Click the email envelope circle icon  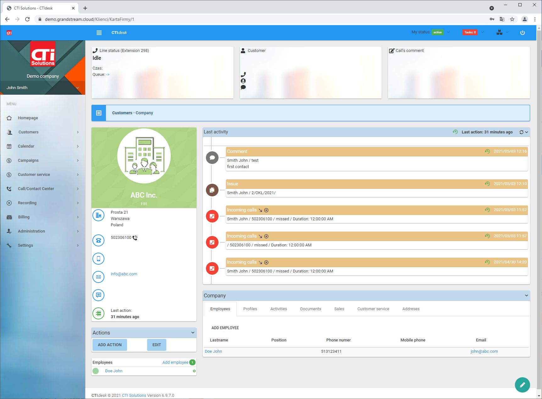(x=98, y=277)
